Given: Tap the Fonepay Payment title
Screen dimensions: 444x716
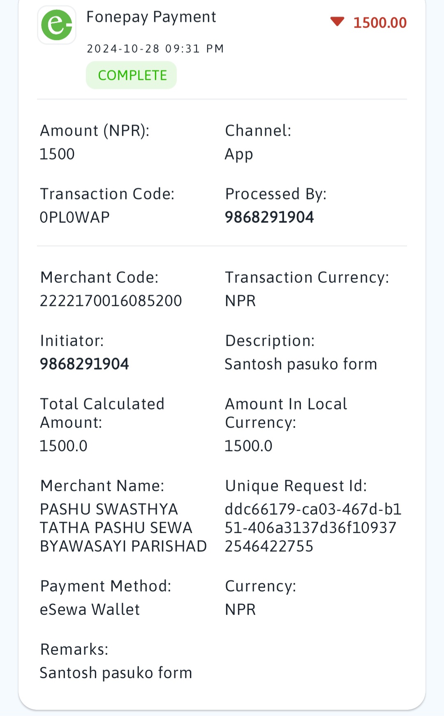Looking at the screenshot, I should coord(151,17).
